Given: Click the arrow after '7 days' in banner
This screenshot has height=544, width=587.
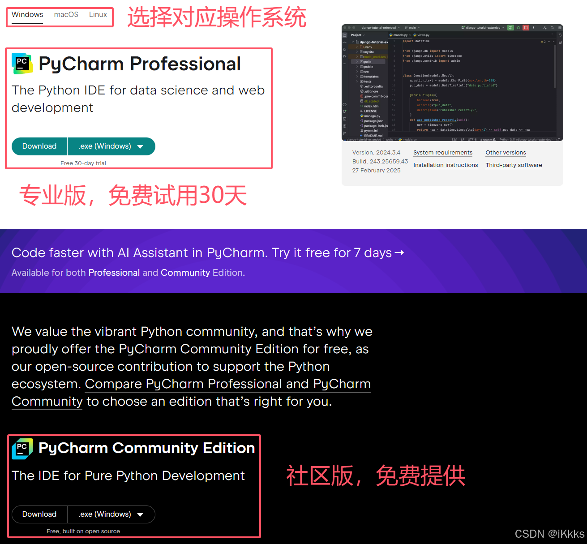Looking at the screenshot, I should [x=399, y=253].
